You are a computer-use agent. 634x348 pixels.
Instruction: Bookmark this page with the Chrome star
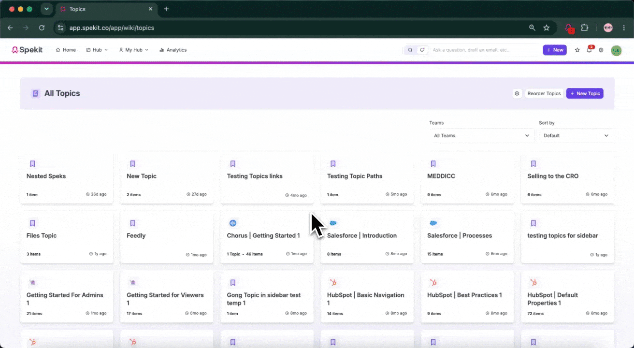547,28
